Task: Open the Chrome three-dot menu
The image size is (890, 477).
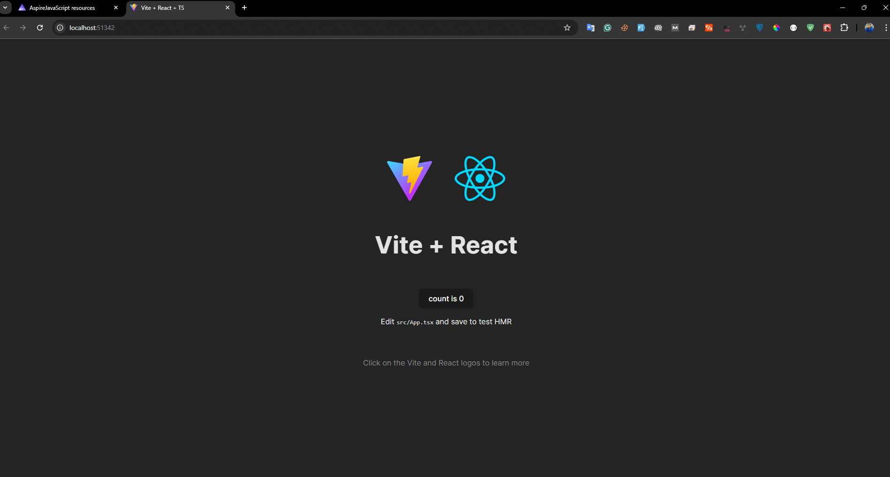Action: (886, 28)
